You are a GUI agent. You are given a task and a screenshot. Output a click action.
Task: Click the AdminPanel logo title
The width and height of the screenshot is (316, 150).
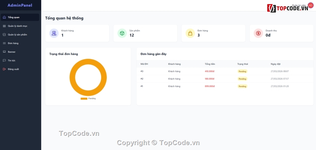(x=20, y=5)
